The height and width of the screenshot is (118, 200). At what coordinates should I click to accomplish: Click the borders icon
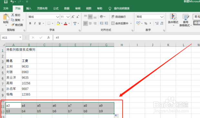point(49,23)
